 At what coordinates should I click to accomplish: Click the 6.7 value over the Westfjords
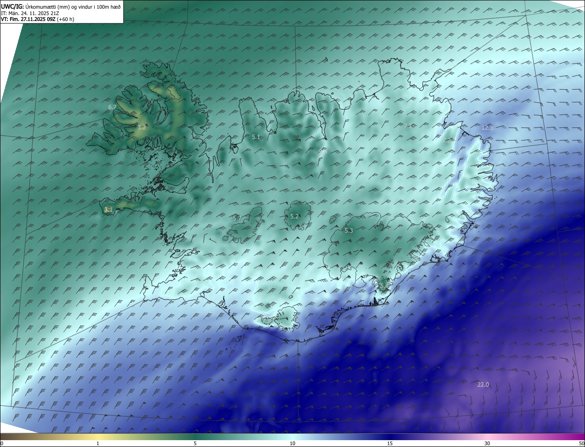click(x=112, y=107)
